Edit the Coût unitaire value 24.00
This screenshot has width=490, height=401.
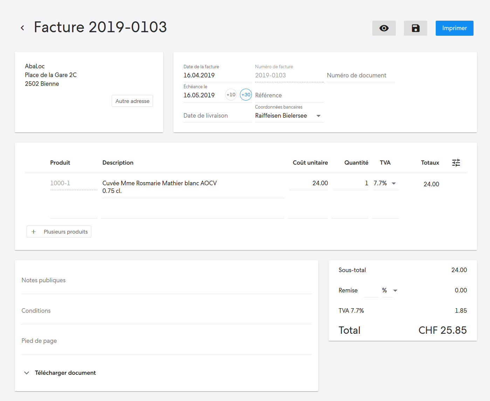309,183
